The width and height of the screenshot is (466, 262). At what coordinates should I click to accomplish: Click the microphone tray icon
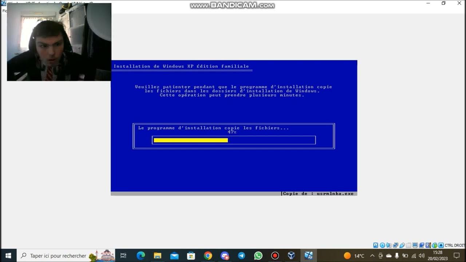[x=397, y=255]
